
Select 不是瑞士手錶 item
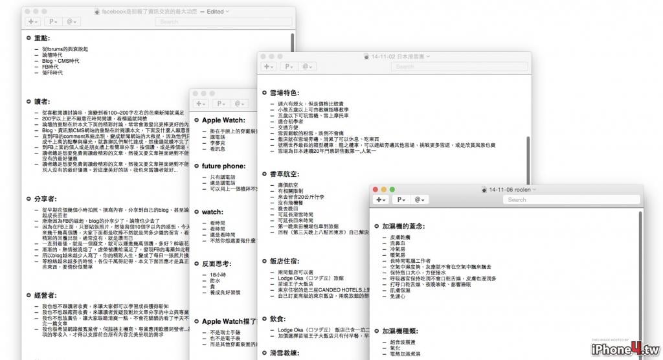(225, 333)
